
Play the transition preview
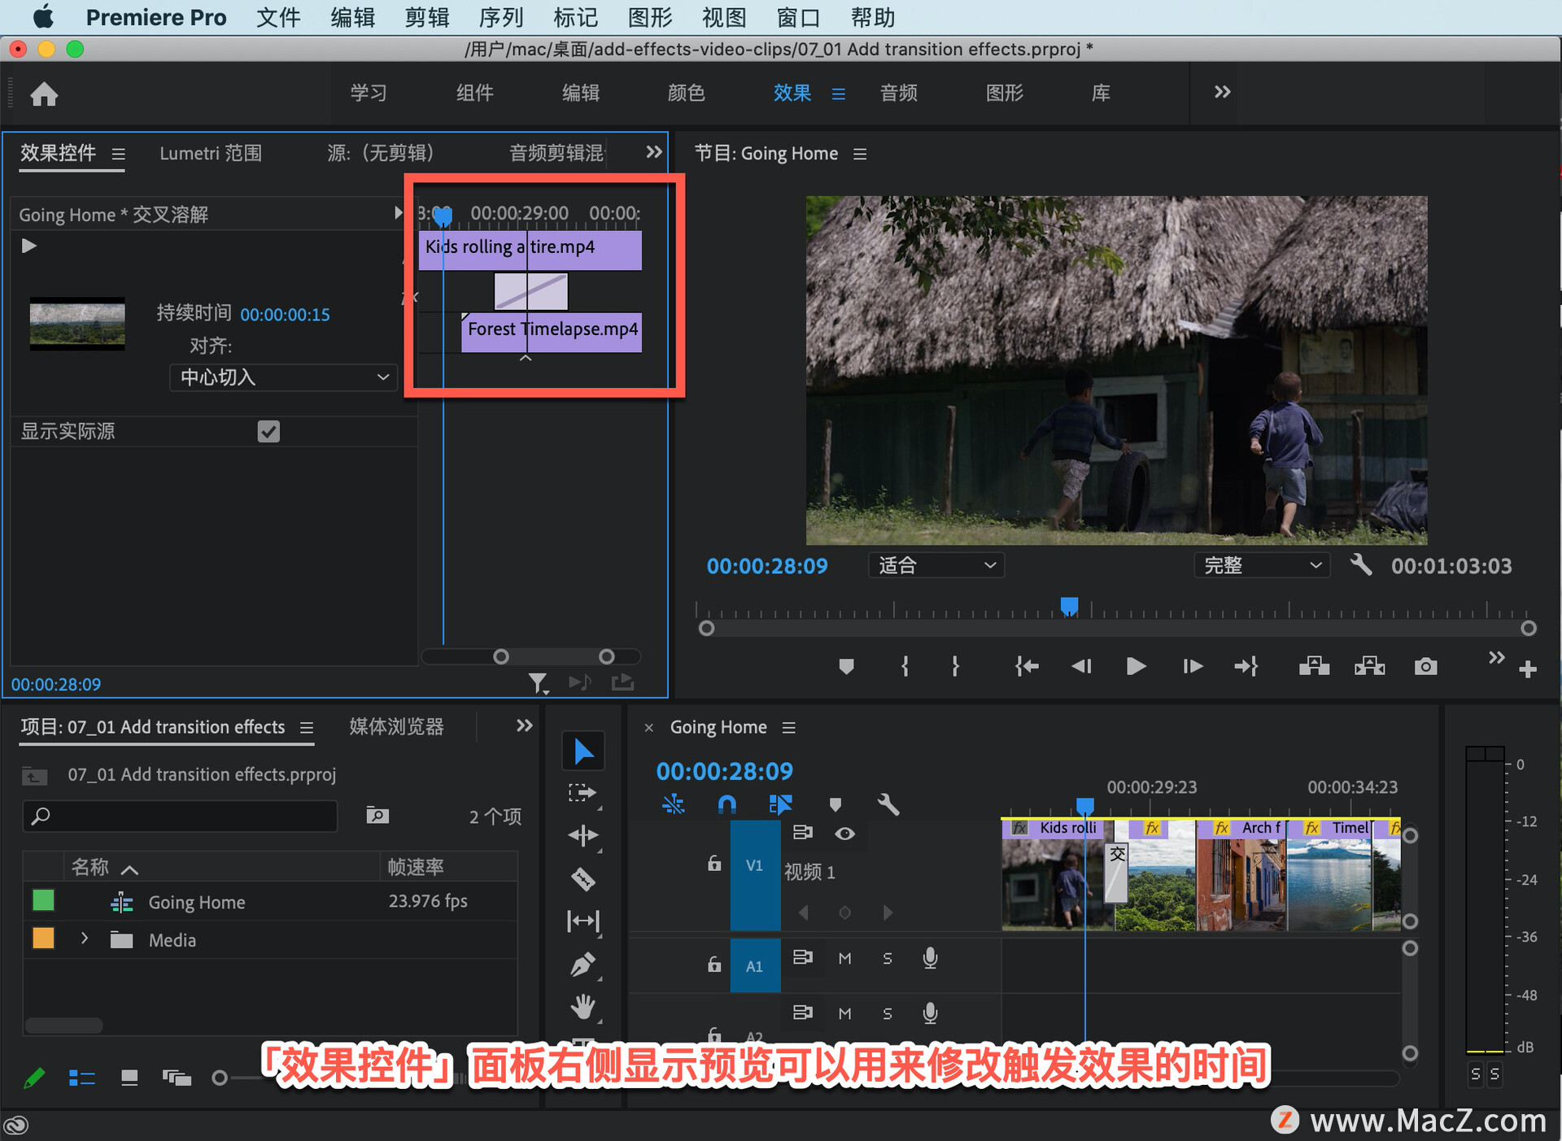(29, 246)
